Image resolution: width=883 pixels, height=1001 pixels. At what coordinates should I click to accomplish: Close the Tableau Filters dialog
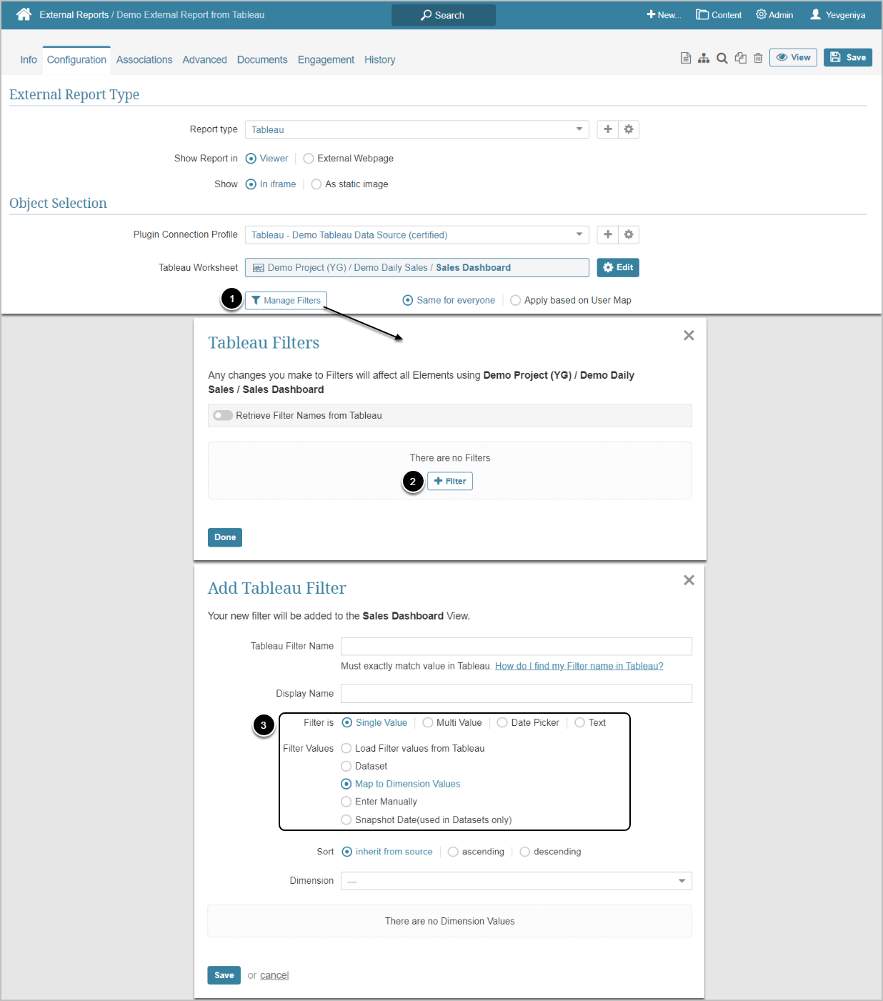(689, 335)
